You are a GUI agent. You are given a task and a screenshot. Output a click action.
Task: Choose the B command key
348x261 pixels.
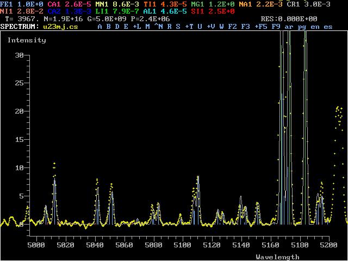(109, 27)
